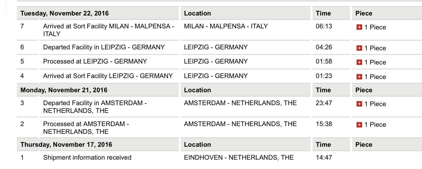
Task: Click the 14:47 time cell
Action: 324,158
